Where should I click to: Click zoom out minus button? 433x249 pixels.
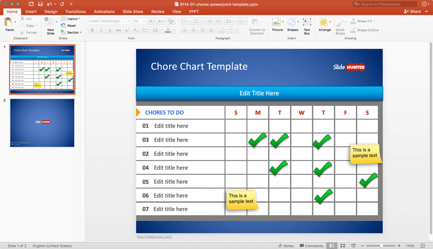(x=362, y=246)
